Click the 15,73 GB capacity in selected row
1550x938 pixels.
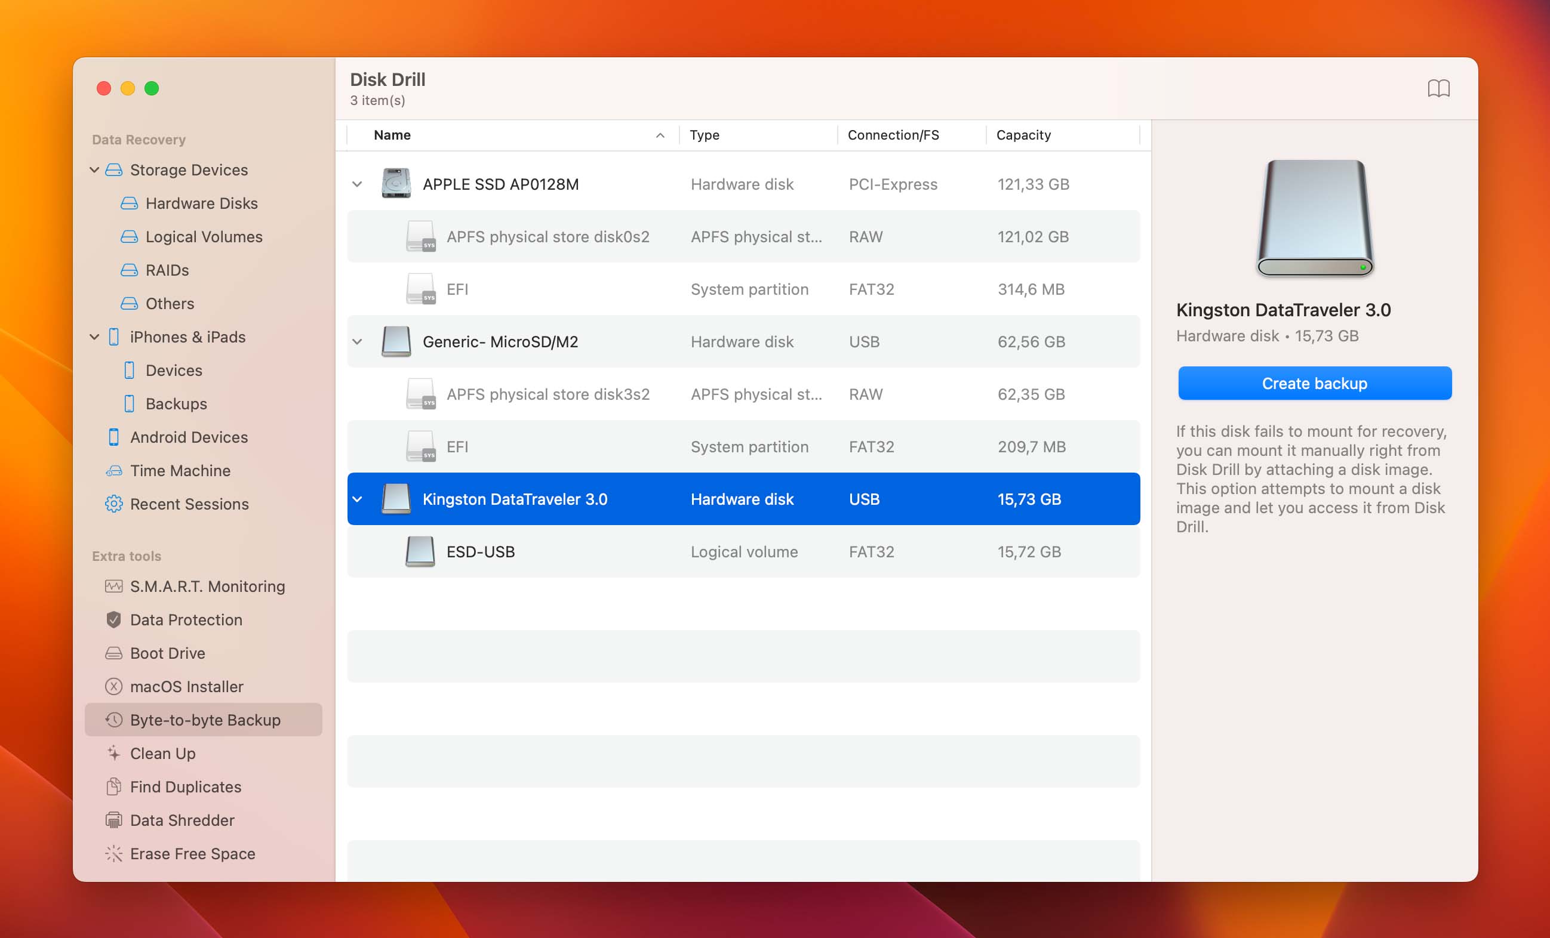tap(1029, 499)
